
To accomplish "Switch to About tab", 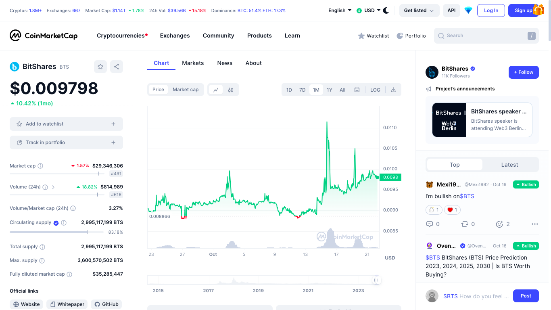I will (x=254, y=63).
